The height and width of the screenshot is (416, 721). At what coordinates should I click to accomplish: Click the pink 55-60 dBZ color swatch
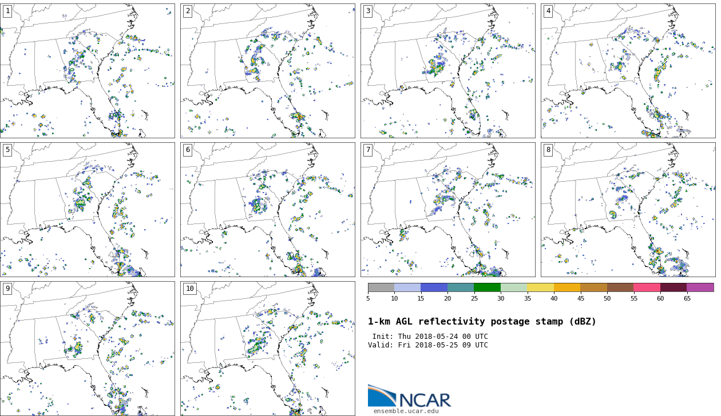pos(647,287)
